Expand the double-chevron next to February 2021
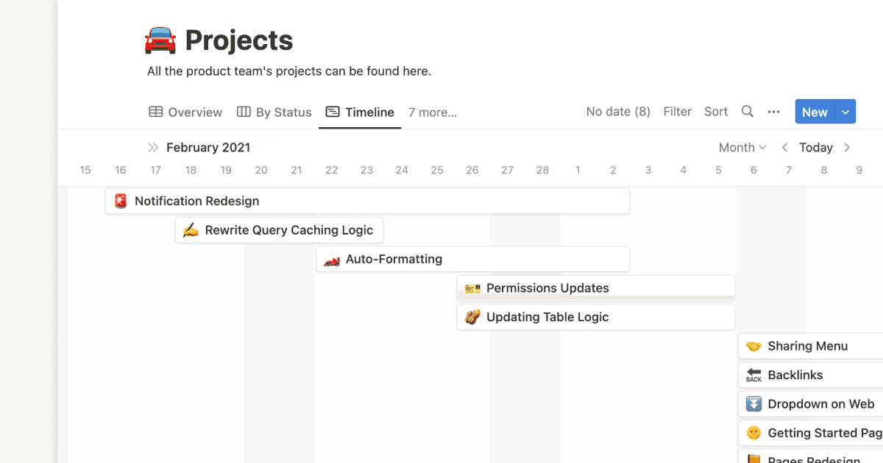The image size is (883, 463). (153, 147)
